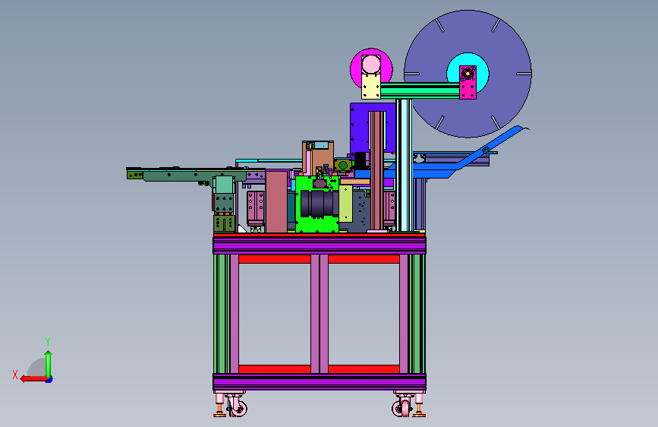Select the upper purple frame rail

(320, 245)
